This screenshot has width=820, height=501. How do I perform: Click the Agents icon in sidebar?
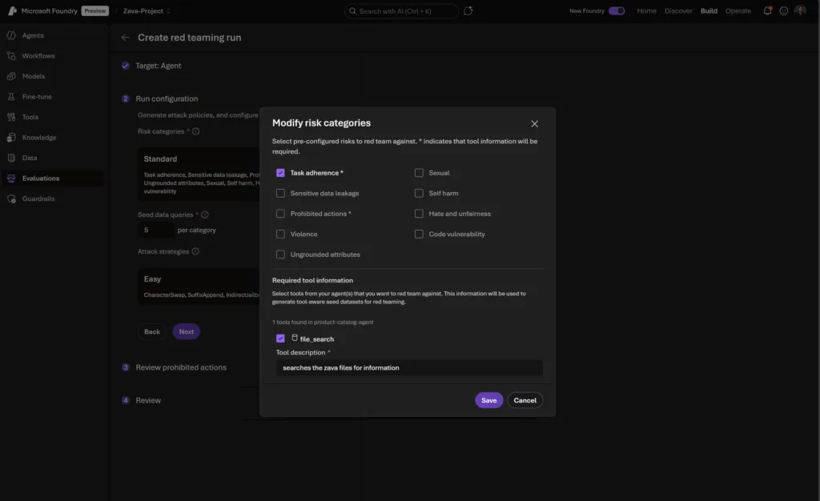click(11, 36)
